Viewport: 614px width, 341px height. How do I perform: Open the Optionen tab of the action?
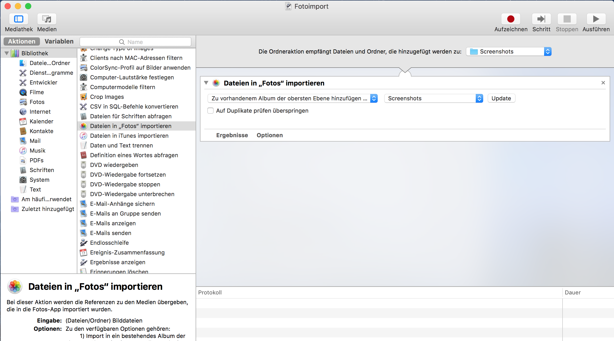point(270,135)
